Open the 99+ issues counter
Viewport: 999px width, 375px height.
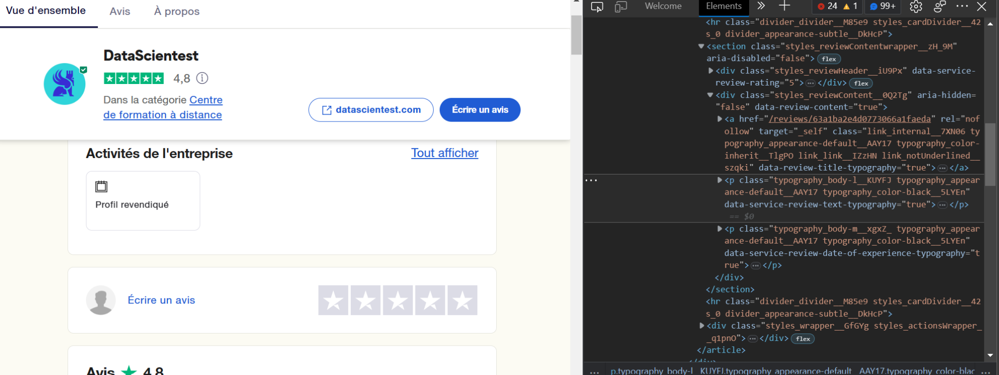(883, 6)
